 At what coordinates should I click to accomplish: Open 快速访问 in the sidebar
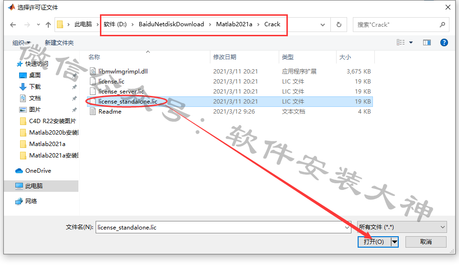pos(37,63)
